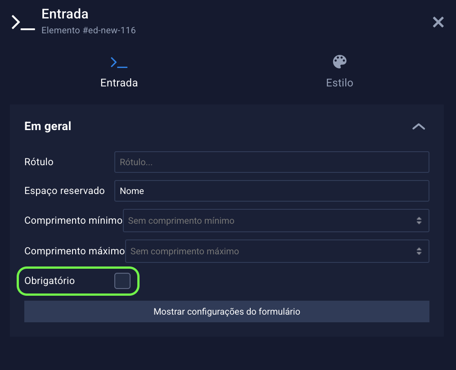Switch to the Entrada tab label

pyautogui.click(x=119, y=83)
